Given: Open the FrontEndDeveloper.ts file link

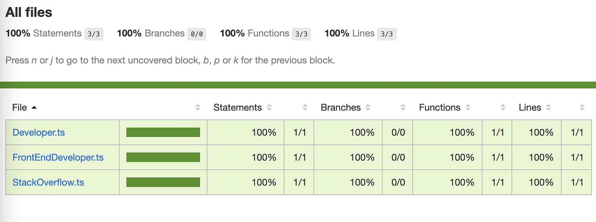Looking at the screenshot, I should coord(58,157).
